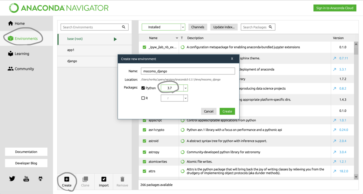Click the magnifier in Search Environments
Screen dimensions: 363x194
point(124,27)
